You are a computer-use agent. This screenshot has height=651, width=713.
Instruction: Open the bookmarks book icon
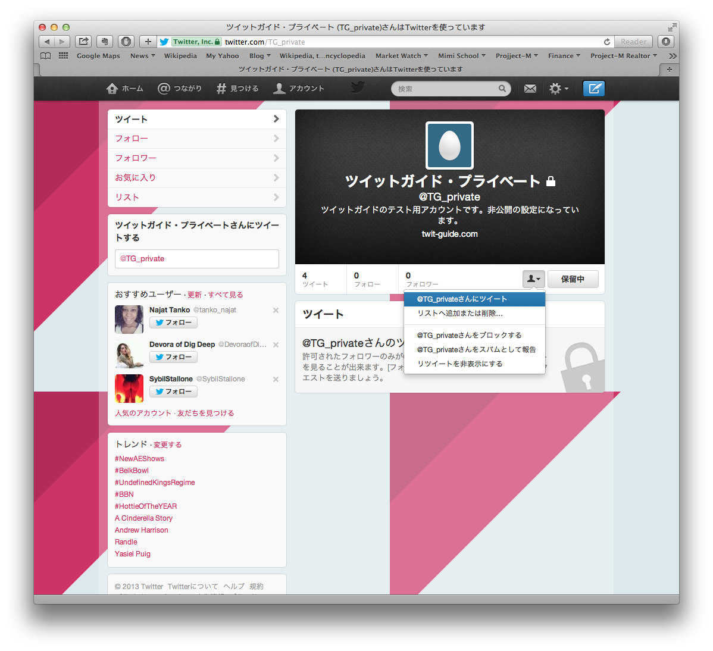point(45,56)
